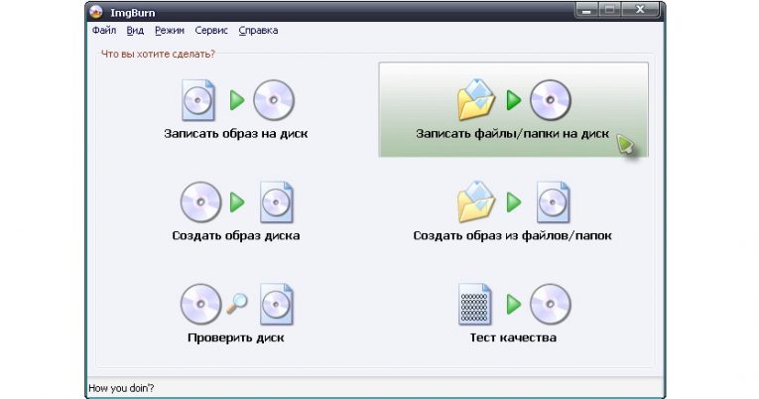
Task: Select Создать образ из файлов/папок
Action: click(513, 211)
